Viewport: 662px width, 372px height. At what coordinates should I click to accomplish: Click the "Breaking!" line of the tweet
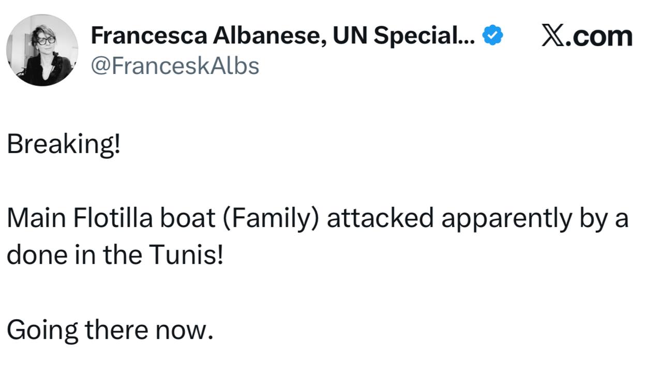point(64,145)
